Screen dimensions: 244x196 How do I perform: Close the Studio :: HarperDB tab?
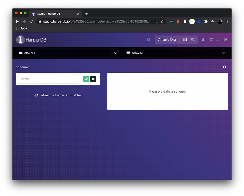[78, 14]
